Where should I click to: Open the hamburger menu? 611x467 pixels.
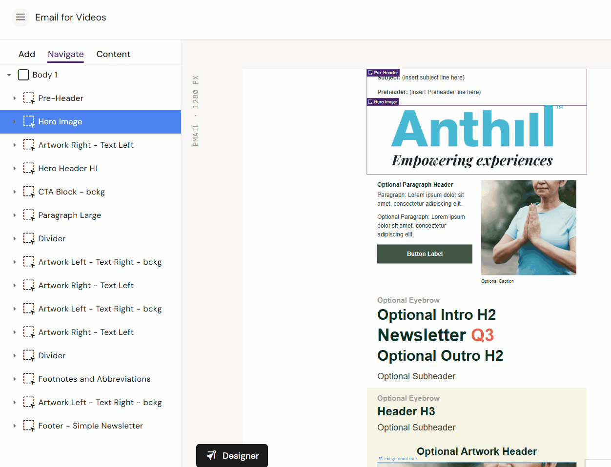pos(20,18)
